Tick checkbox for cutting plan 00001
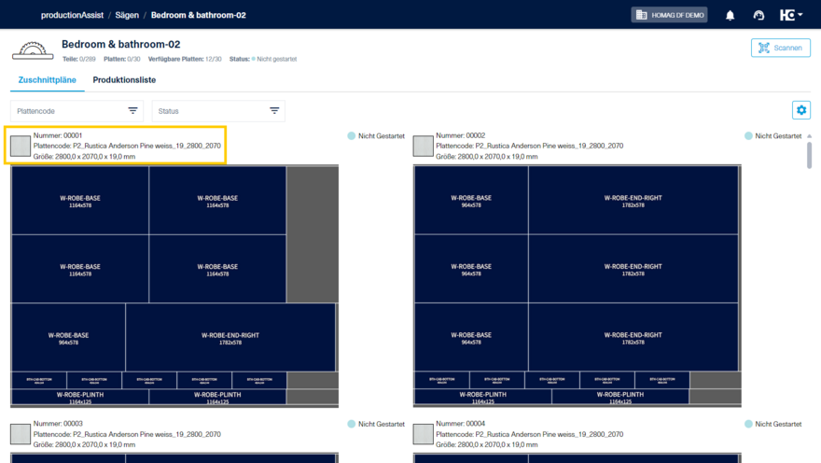 (x=21, y=147)
